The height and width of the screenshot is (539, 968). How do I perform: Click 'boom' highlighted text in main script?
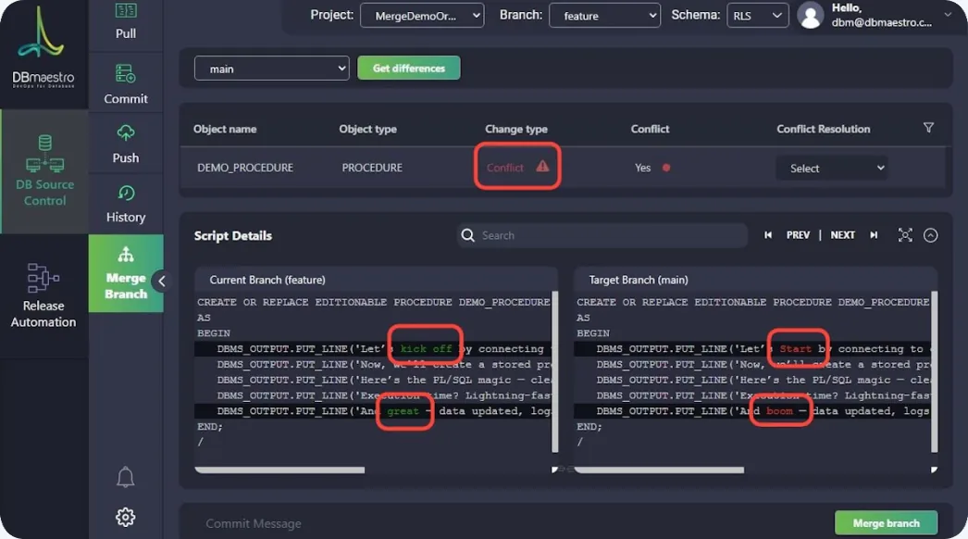pos(779,411)
